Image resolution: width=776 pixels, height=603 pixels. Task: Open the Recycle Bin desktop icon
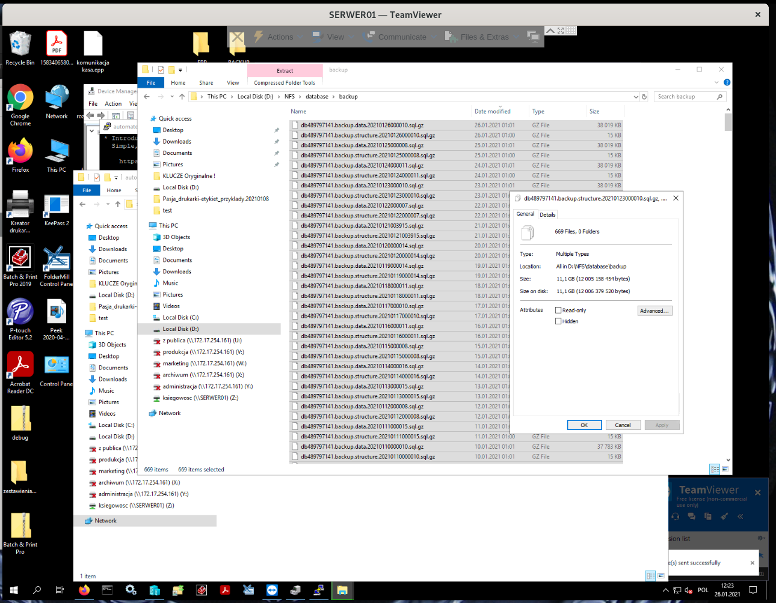[x=20, y=48]
